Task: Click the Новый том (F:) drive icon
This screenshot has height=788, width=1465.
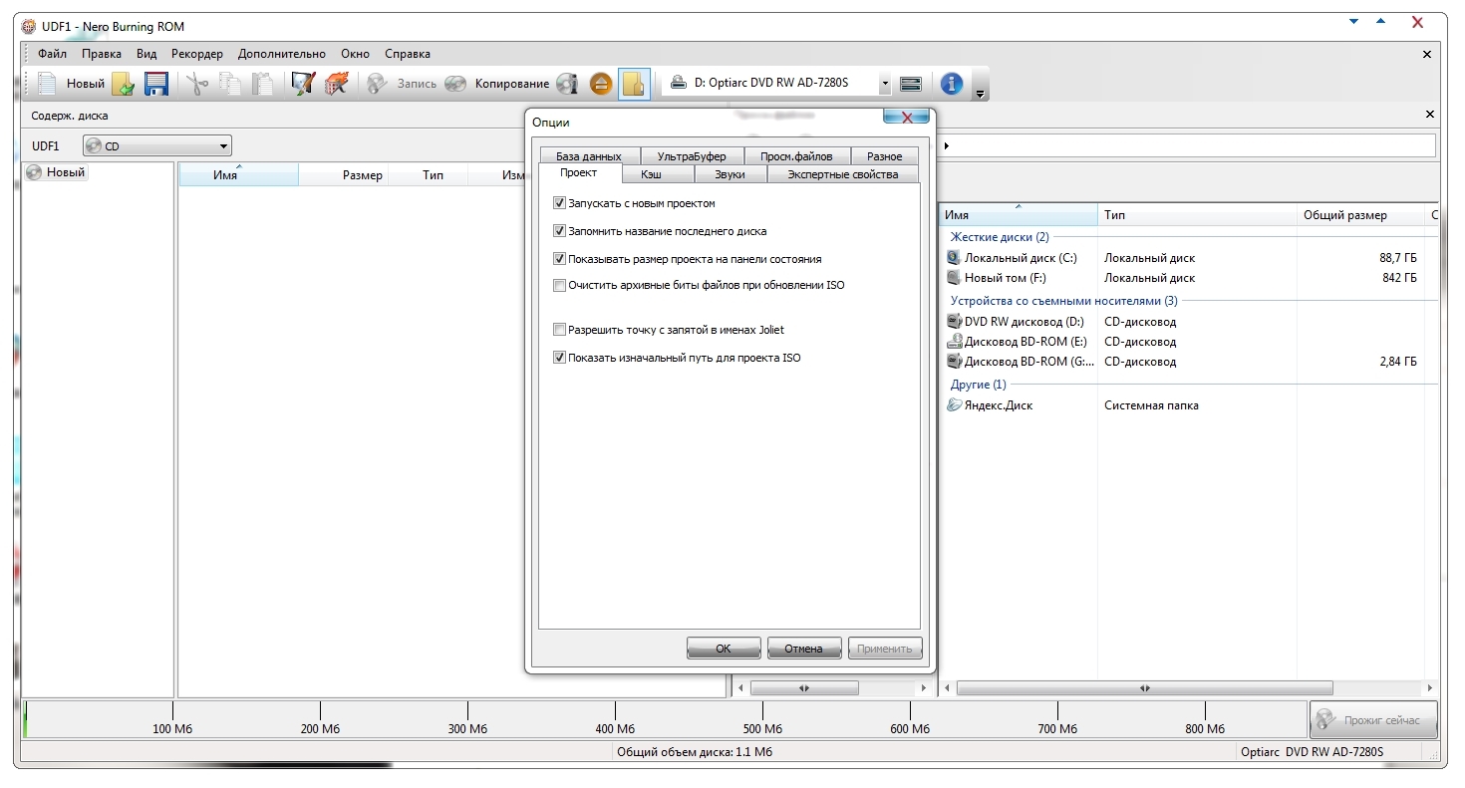Action: (954, 278)
